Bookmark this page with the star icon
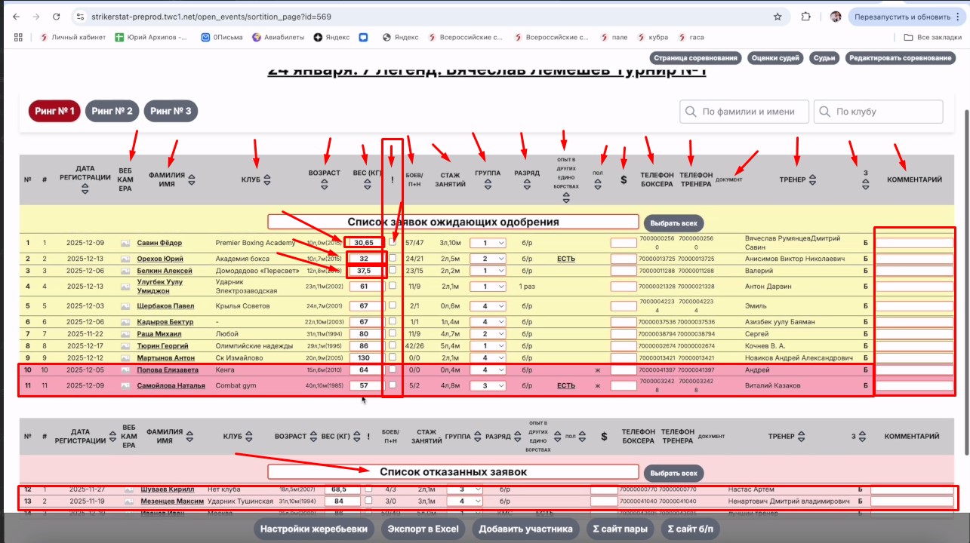This screenshot has height=543, width=970. click(778, 17)
